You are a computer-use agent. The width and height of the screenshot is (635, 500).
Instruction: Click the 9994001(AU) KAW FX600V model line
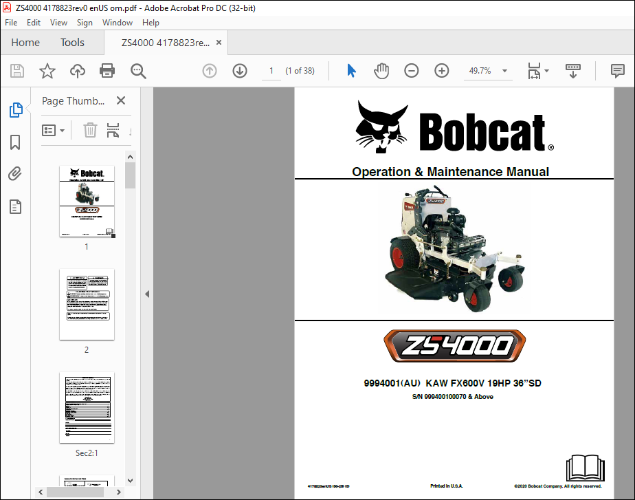453,383
